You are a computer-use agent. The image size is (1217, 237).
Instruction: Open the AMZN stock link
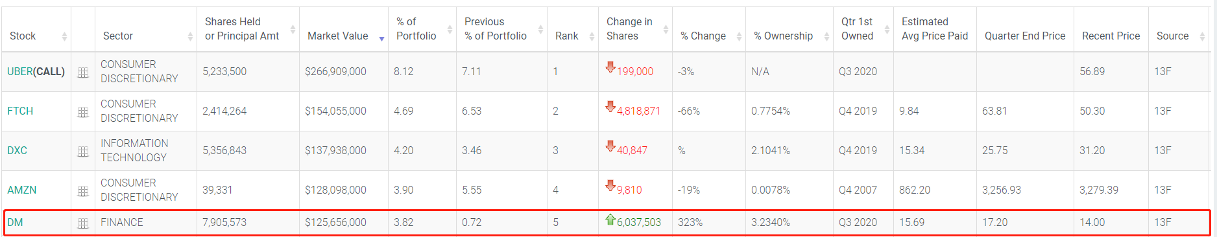[x=21, y=190]
